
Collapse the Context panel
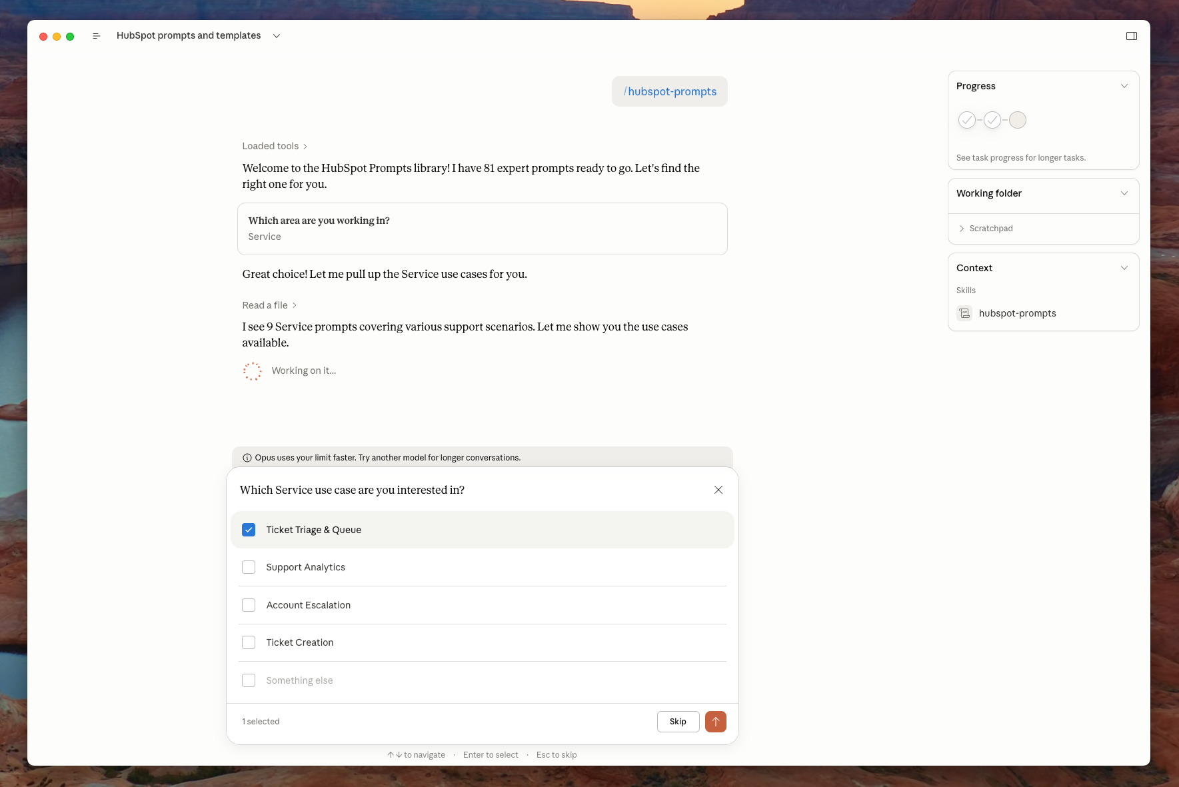(x=1124, y=268)
